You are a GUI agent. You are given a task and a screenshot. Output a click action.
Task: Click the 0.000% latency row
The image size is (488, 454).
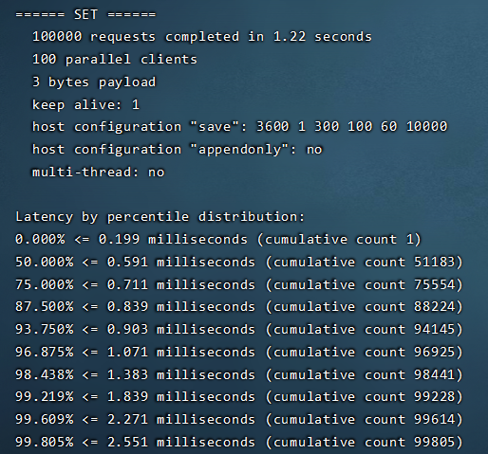pos(218,240)
